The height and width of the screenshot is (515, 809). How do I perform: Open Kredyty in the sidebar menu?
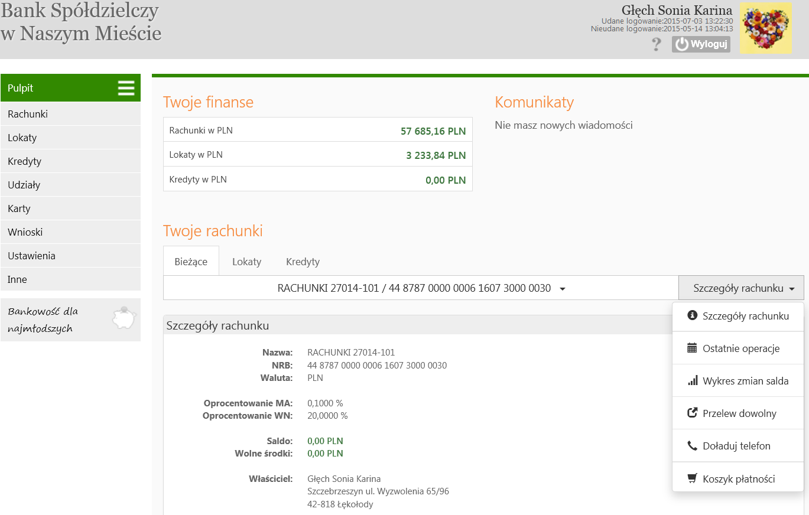pyautogui.click(x=71, y=161)
